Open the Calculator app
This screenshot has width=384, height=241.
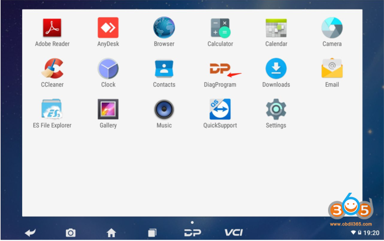pos(220,28)
